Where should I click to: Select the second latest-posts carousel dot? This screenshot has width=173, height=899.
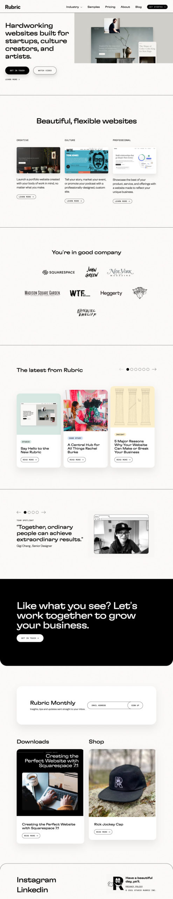(x=132, y=369)
